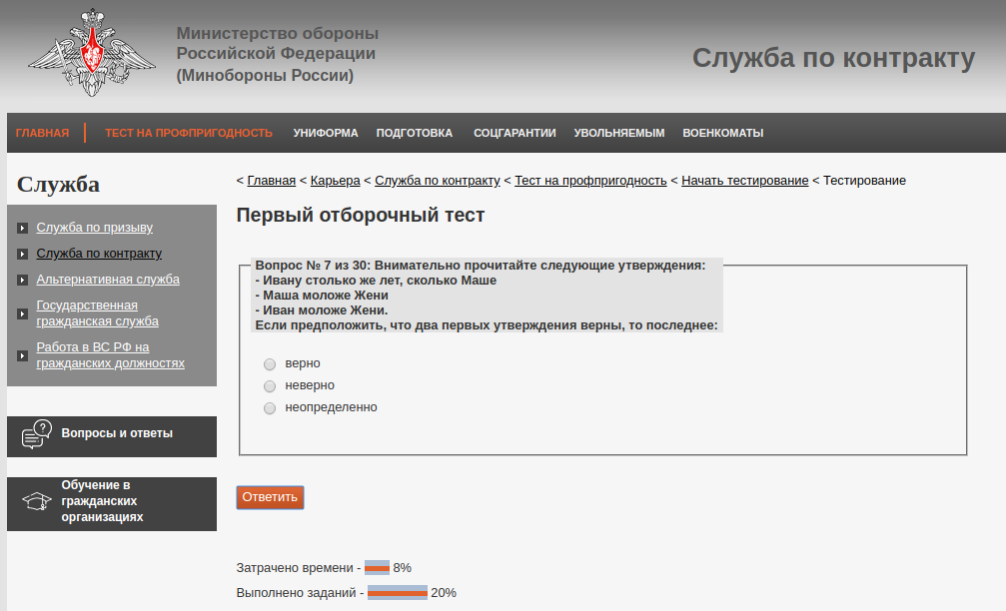Mark 'неопределенно' as the answer
The image size is (1006, 611).
[x=269, y=407]
